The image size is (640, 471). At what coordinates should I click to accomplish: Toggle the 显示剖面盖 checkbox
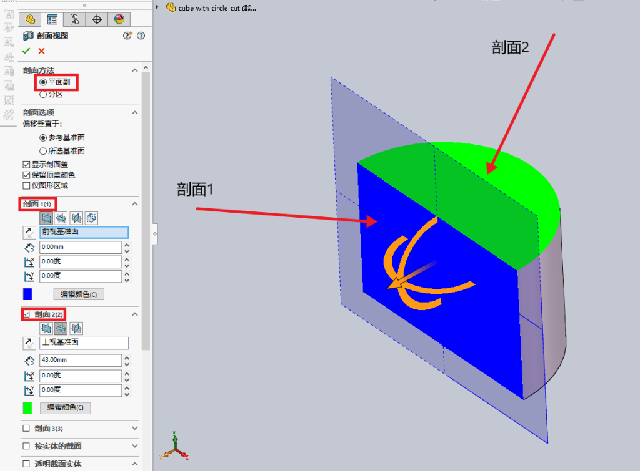pos(26,165)
